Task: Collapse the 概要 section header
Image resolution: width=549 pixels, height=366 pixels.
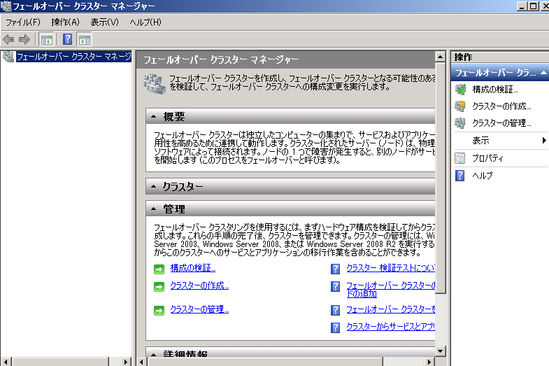Action: pos(153,117)
